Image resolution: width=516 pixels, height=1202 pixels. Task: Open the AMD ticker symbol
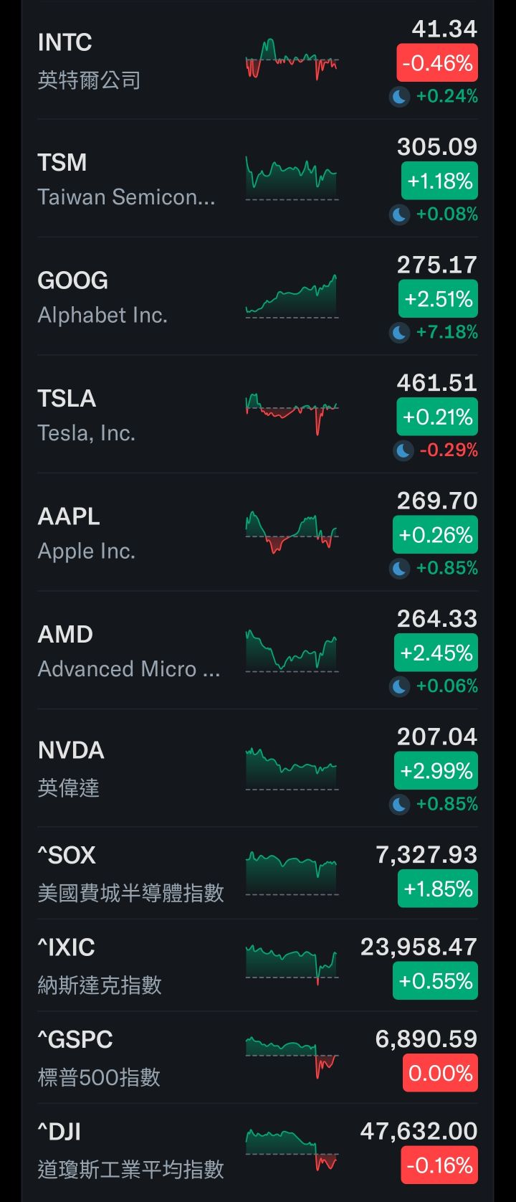[x=65, y=634]
